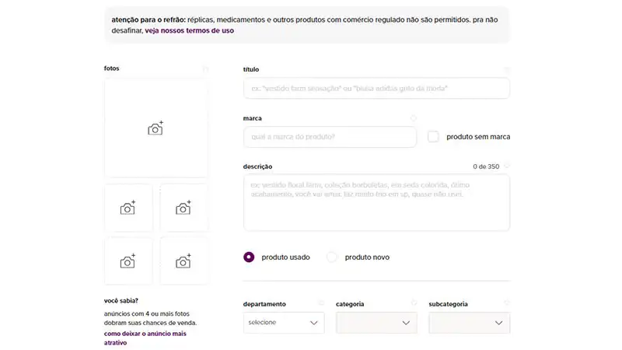The image size is (622, 350).
Task: Click into the título text field
Action: 376,89
